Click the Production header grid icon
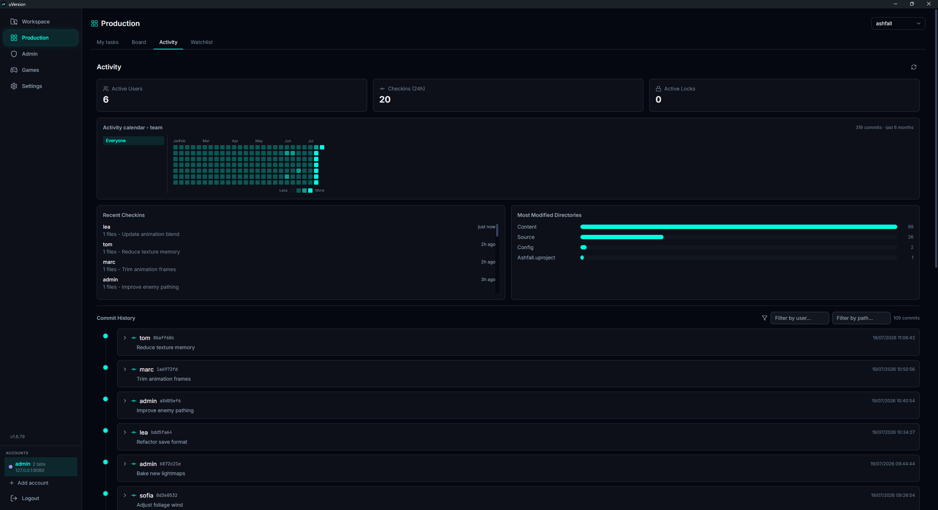Image resolution: width=938 pixels, height=510 pixels. point(95,23)
